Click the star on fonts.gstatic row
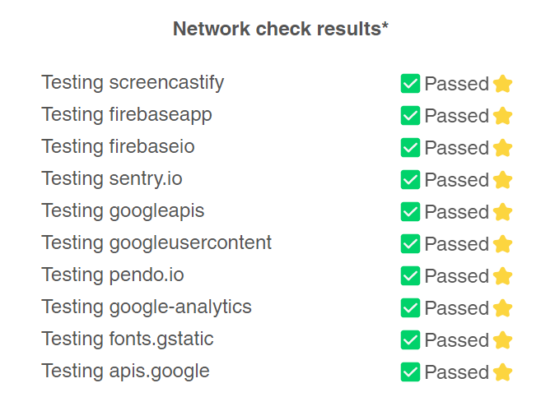Viewport: 555px width, 420px height. (x=502, y=340)
